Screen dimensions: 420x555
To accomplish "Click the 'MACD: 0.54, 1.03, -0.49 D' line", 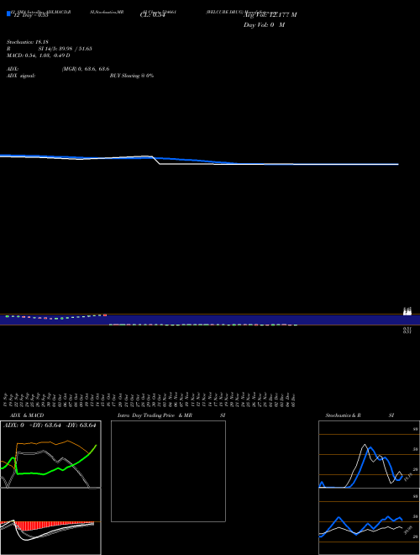I will click(x=38, y=55).
